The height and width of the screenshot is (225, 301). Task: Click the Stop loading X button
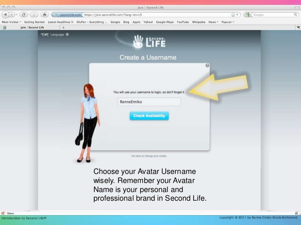click(x=34, y=15)
